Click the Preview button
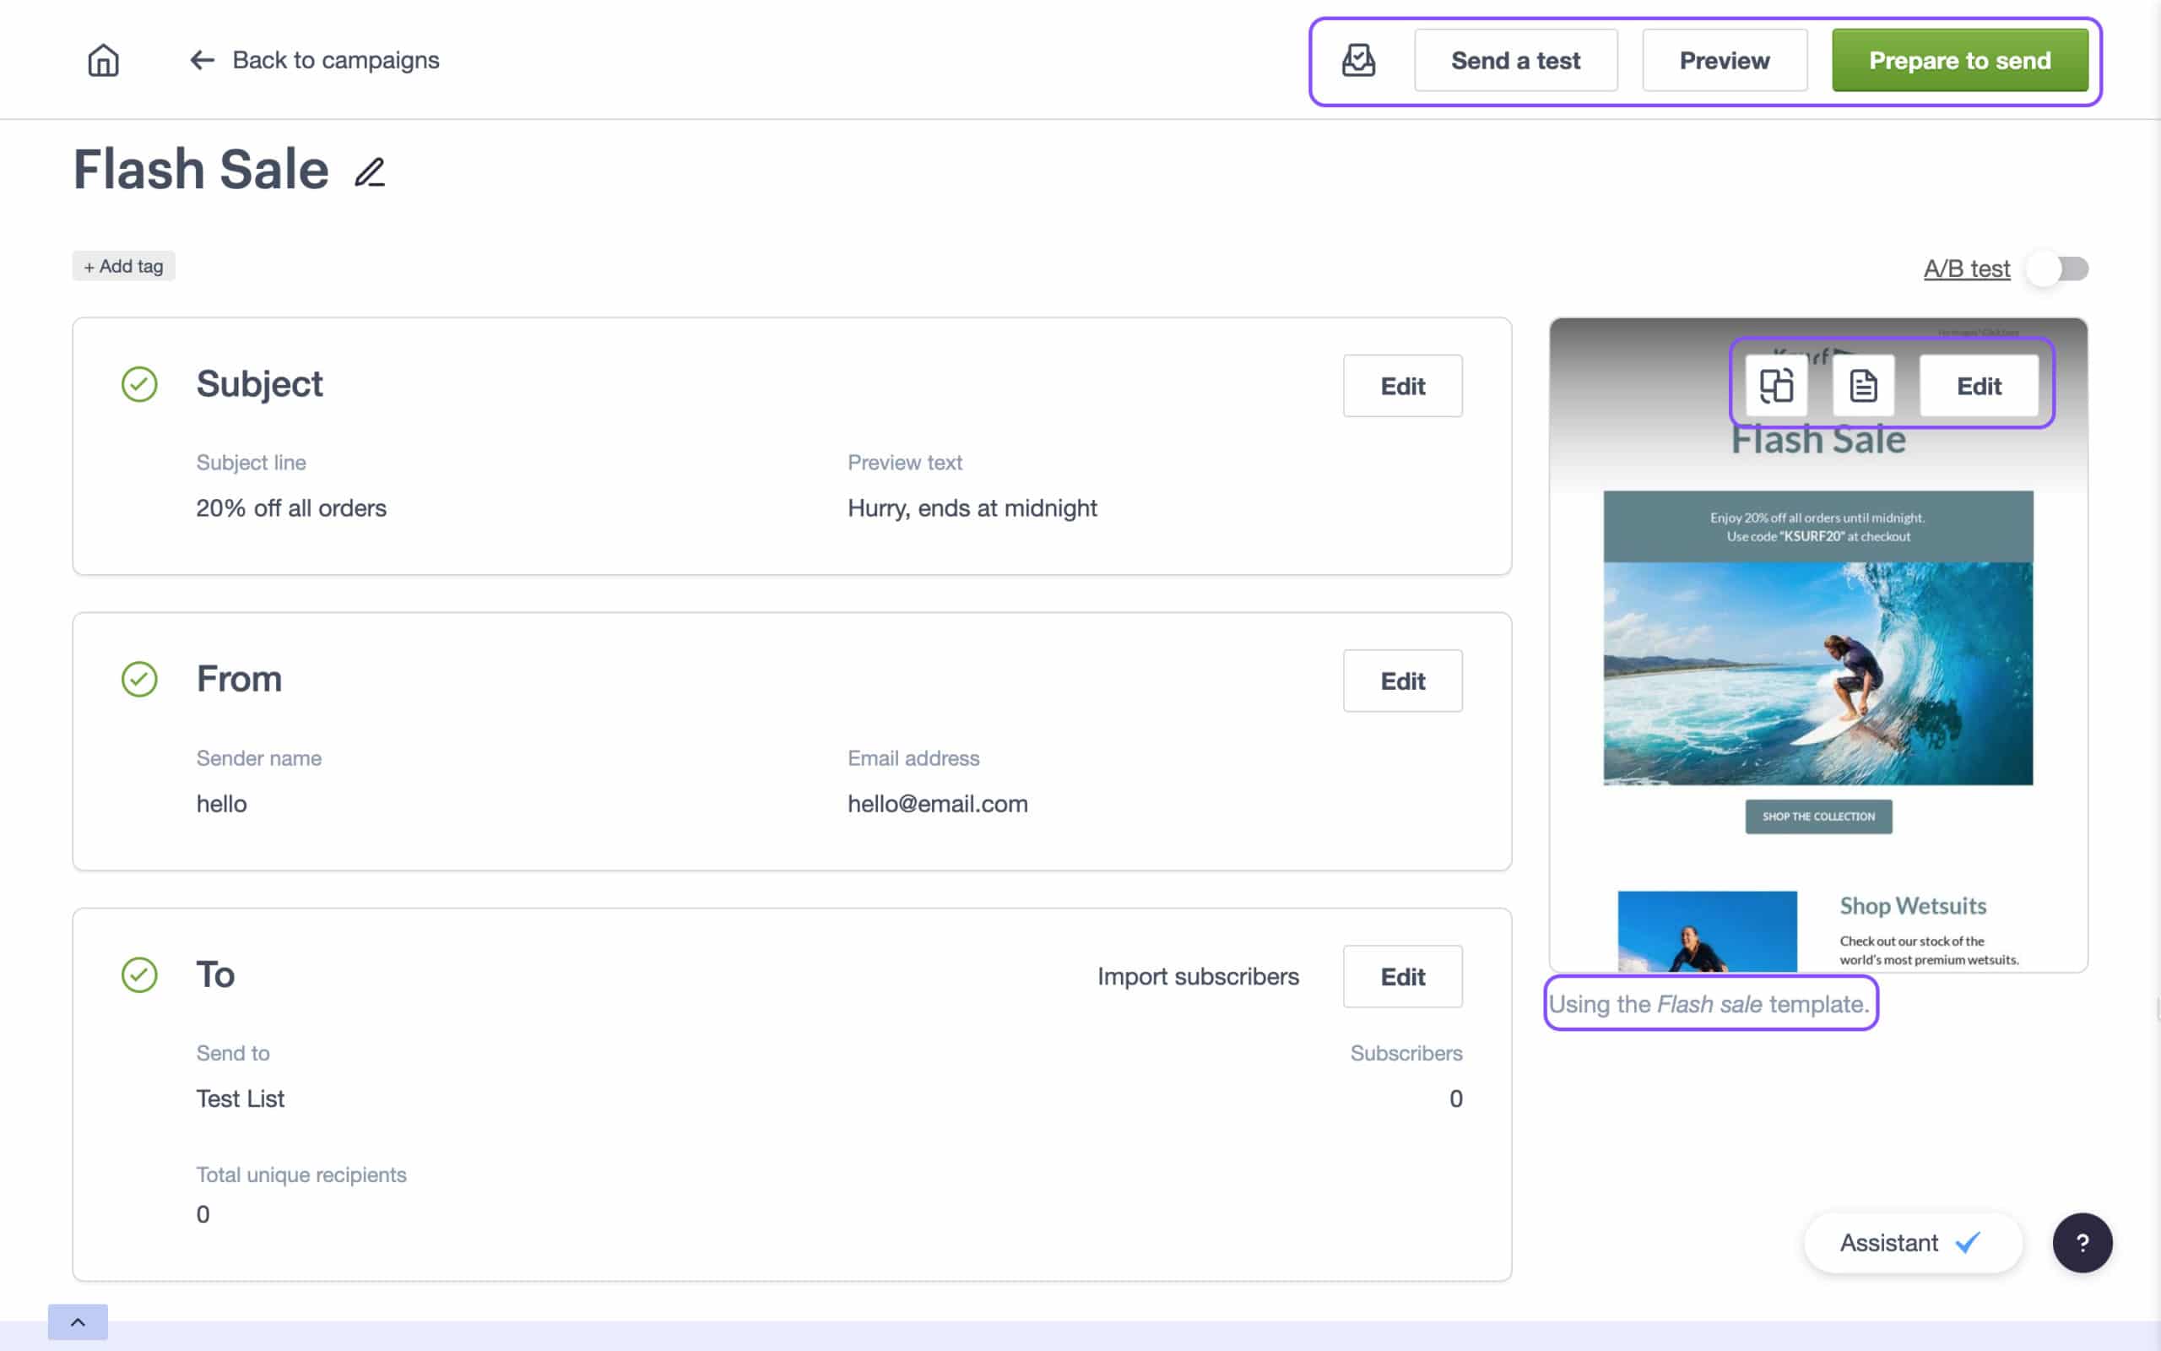Image resolution: width=2161 pixels, height=1351 pixels. [1724, 60]
